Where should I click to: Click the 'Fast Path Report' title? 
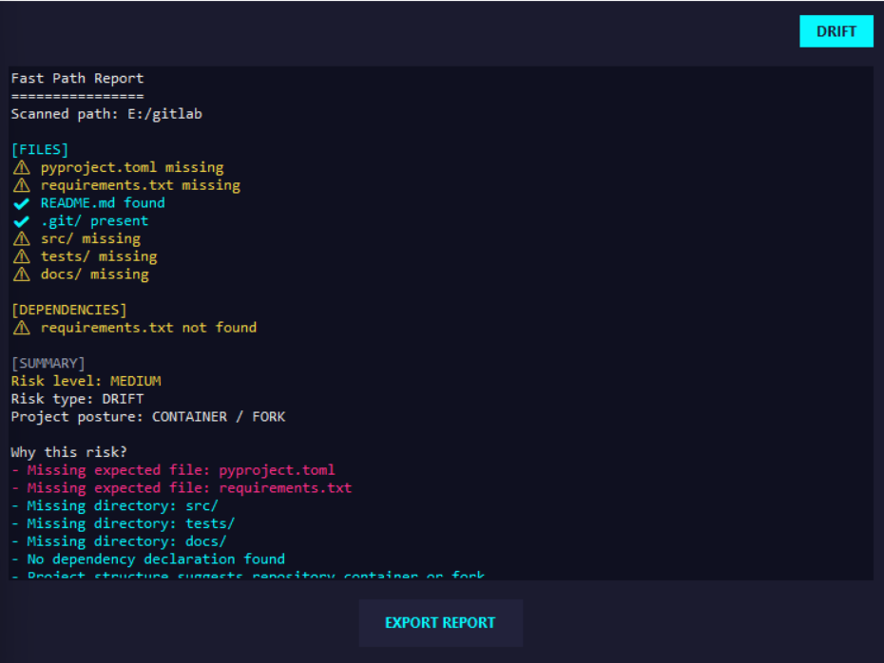[x=77, y=78]
